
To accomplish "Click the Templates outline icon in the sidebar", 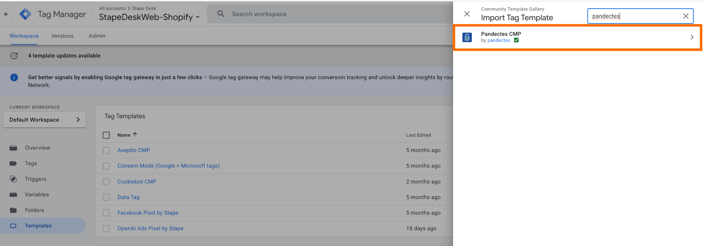I will [x=13, y=226].
